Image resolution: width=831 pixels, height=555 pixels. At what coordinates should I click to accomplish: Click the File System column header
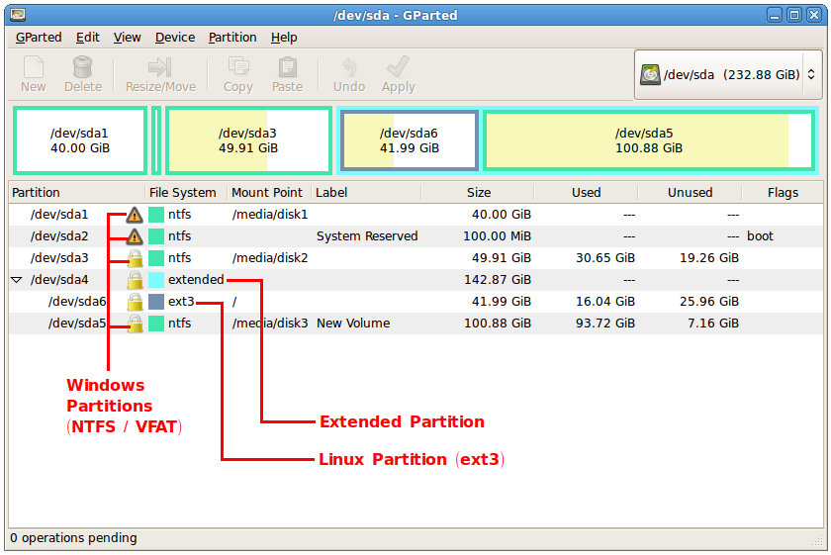[182, 193]
